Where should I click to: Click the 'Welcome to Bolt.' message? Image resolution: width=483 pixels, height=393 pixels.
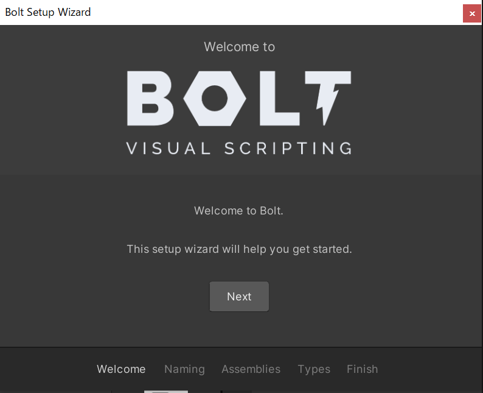pos(238,211)
